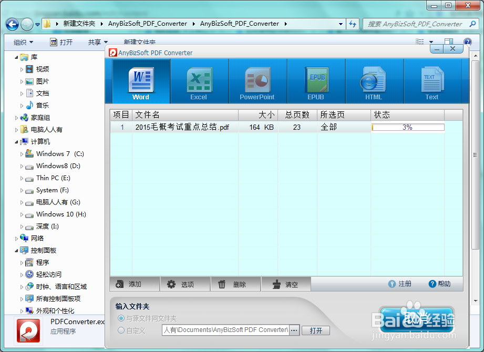Open the 共享 menu in Explorer
This screenshot has width=484, height=352.
coord(98,42)
